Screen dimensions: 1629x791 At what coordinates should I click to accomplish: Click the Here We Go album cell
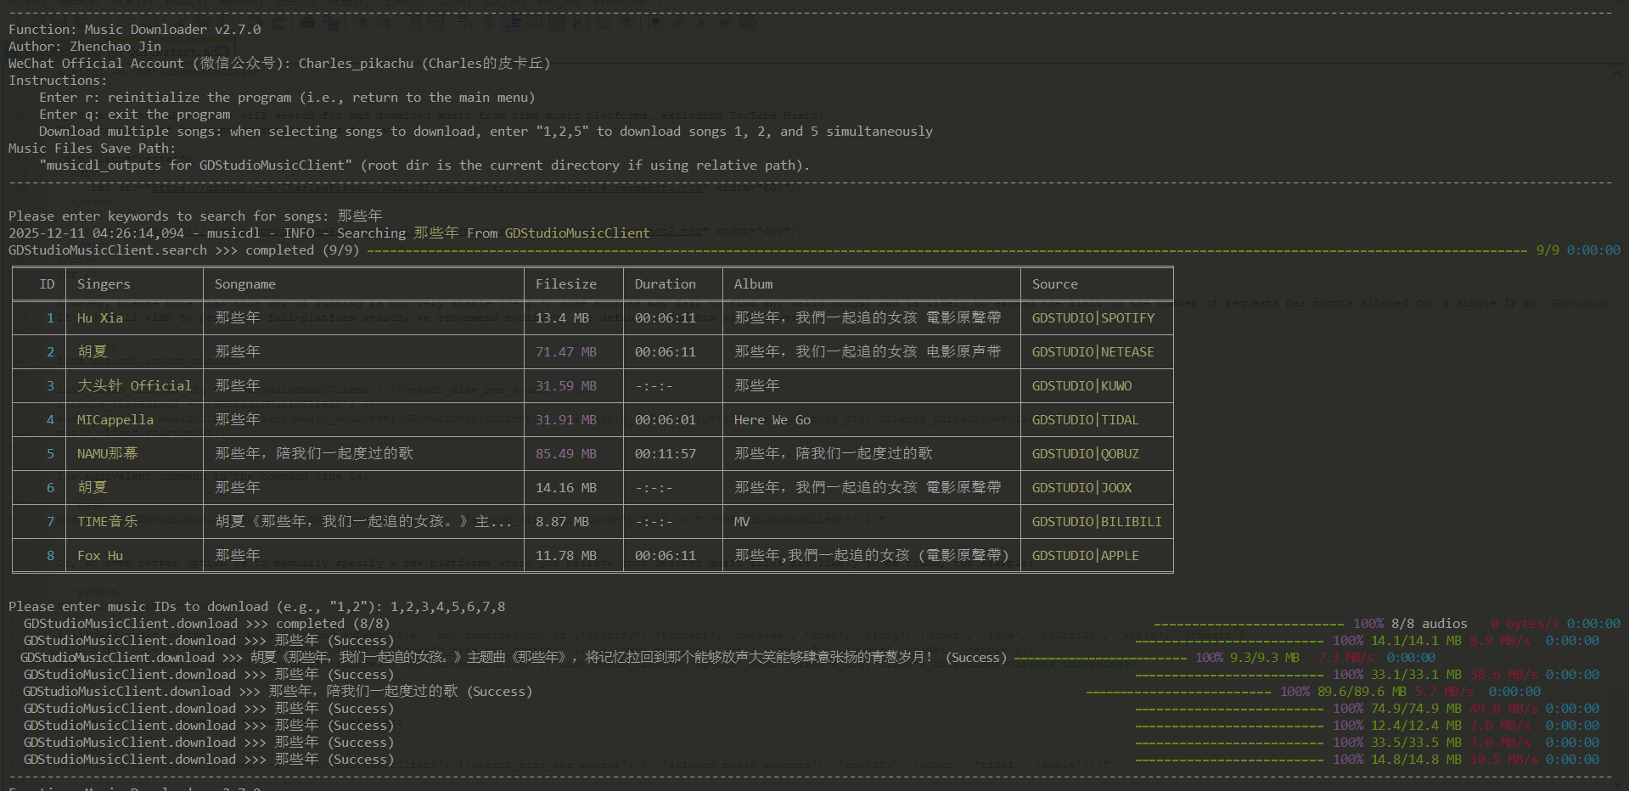[x=772, y=420]
